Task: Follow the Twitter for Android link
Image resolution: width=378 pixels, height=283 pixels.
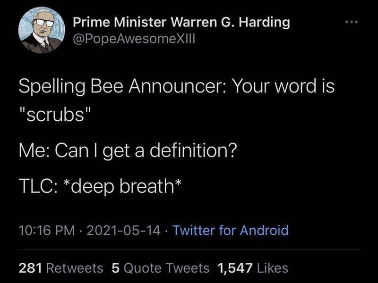Action: pos(230,231)
